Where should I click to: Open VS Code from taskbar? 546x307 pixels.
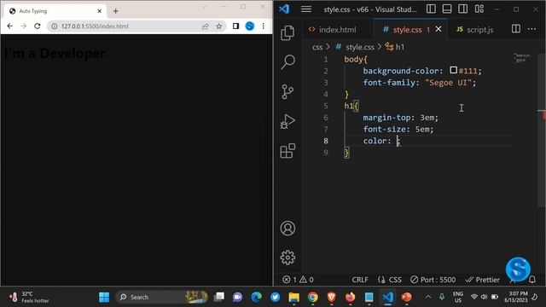[x=388, y=297]
